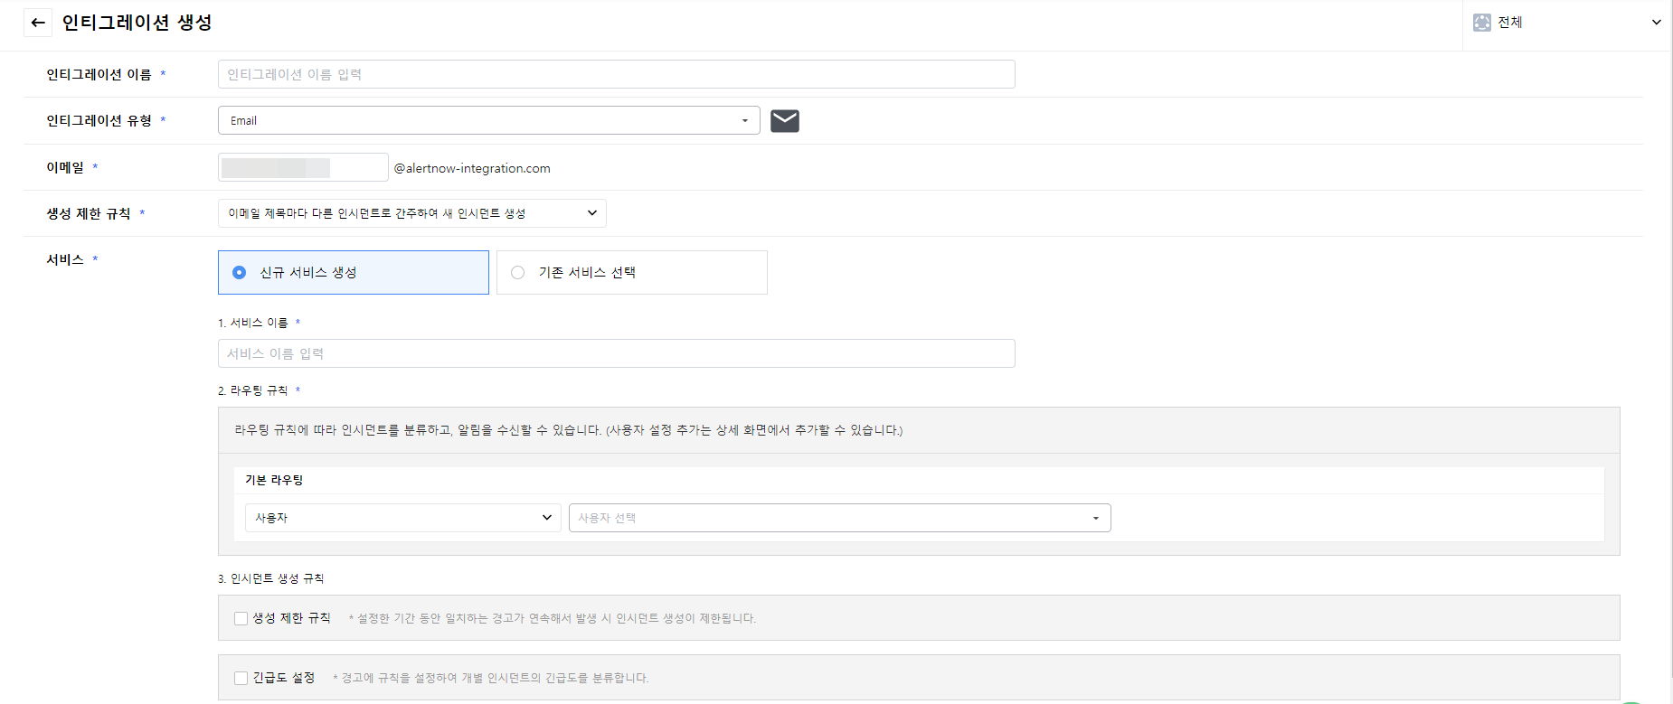Click the @alertnow-integration.com domain text

pos(472,168)
